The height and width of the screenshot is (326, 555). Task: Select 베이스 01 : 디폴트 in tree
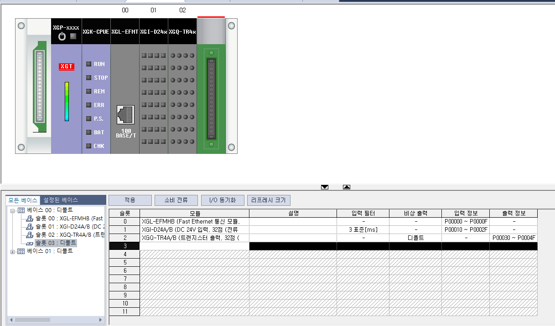click(x=50, y=251)
